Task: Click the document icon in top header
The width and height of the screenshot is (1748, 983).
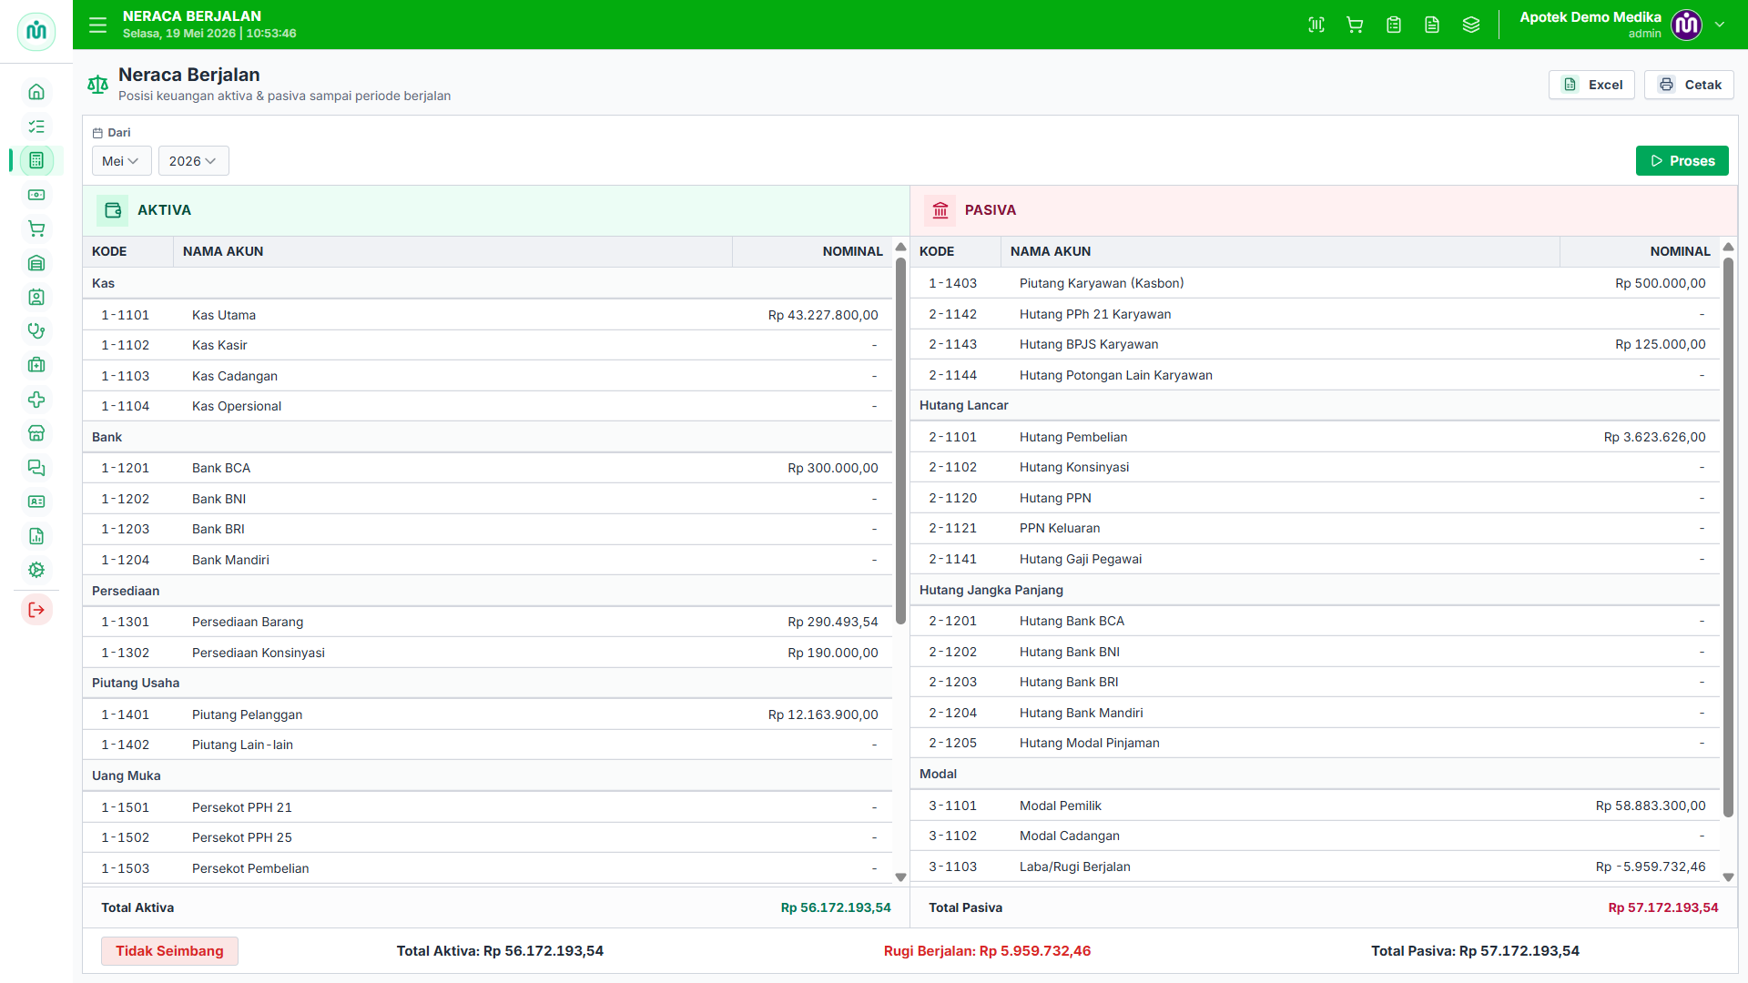Action: (1432, 25)
